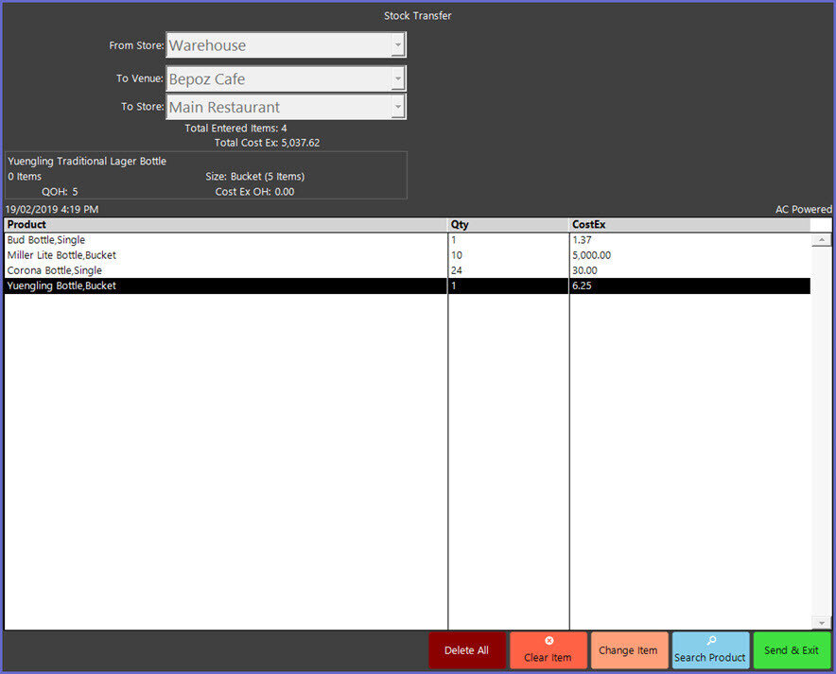The width and height of the screenshot is (836, 674).
Task: Click the Clear Item button
Action: [549, 650]
